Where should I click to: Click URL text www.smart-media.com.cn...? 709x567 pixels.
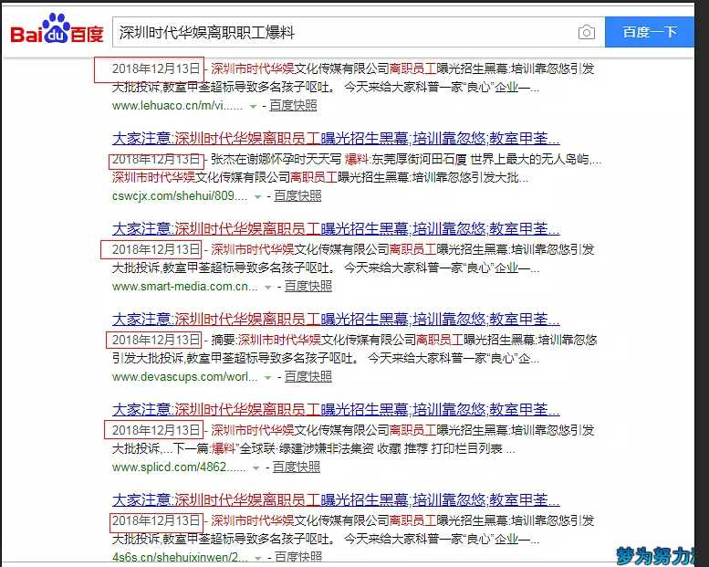(x=185, y=287)
